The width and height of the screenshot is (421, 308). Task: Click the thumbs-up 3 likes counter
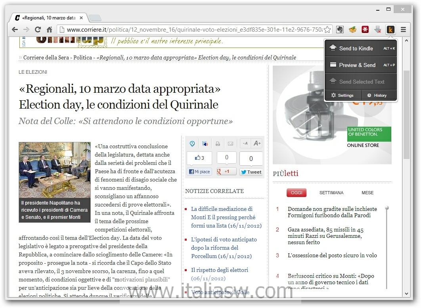pyautogui.click(x=199, y=158)
